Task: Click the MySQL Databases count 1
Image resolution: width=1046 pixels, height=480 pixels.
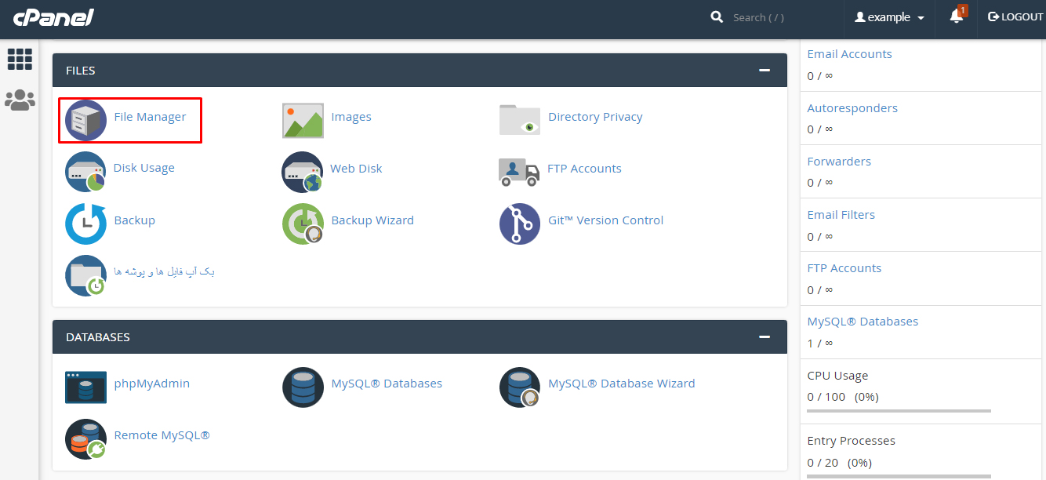Action: pos(811,344)
